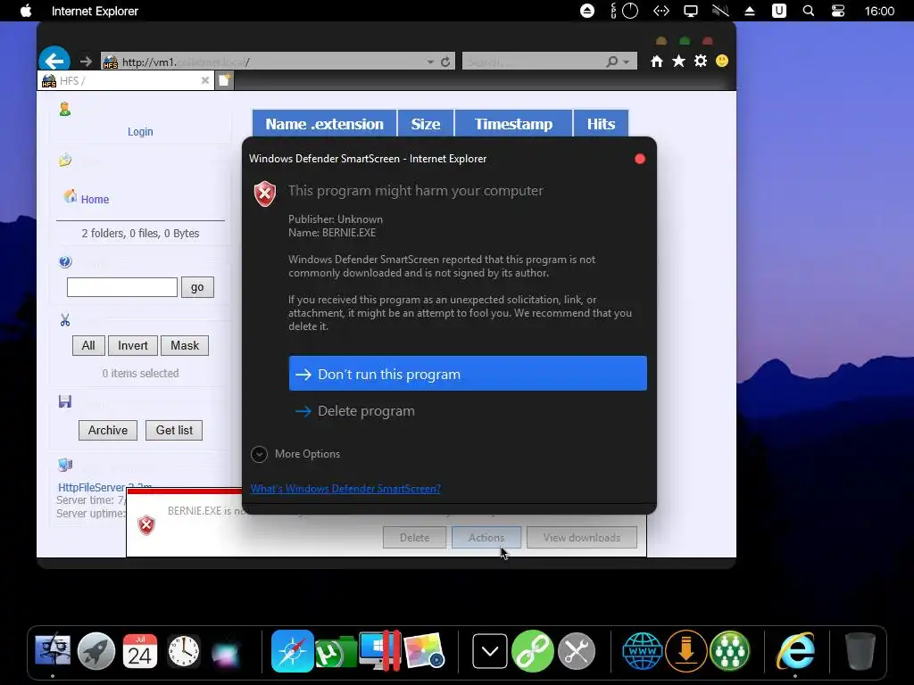Click the Internet Explorer back arrow
The width and height of the screenshot is (914, 685).
[x=54, y=60]
